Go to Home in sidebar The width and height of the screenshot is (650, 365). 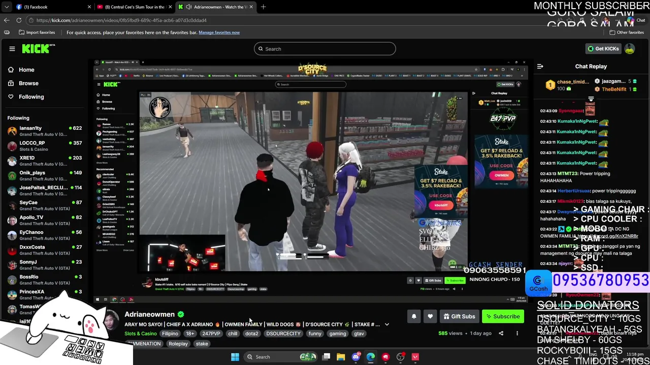(26, 70)
